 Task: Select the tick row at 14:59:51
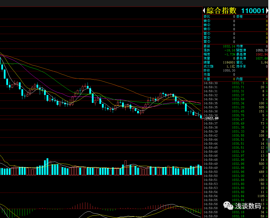[236, 180]
